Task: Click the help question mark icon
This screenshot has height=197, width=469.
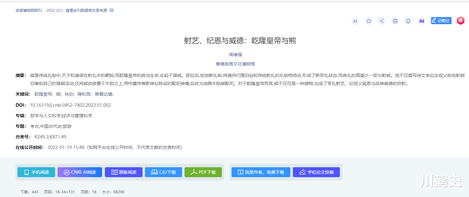Action: [x=111, y=10]
